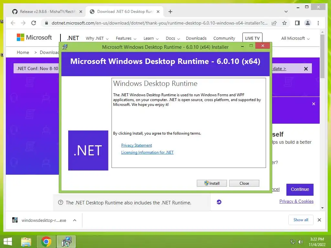331x248 pixels.
Task: Expand the All Microsoft menu
Action: coord(295,38)
